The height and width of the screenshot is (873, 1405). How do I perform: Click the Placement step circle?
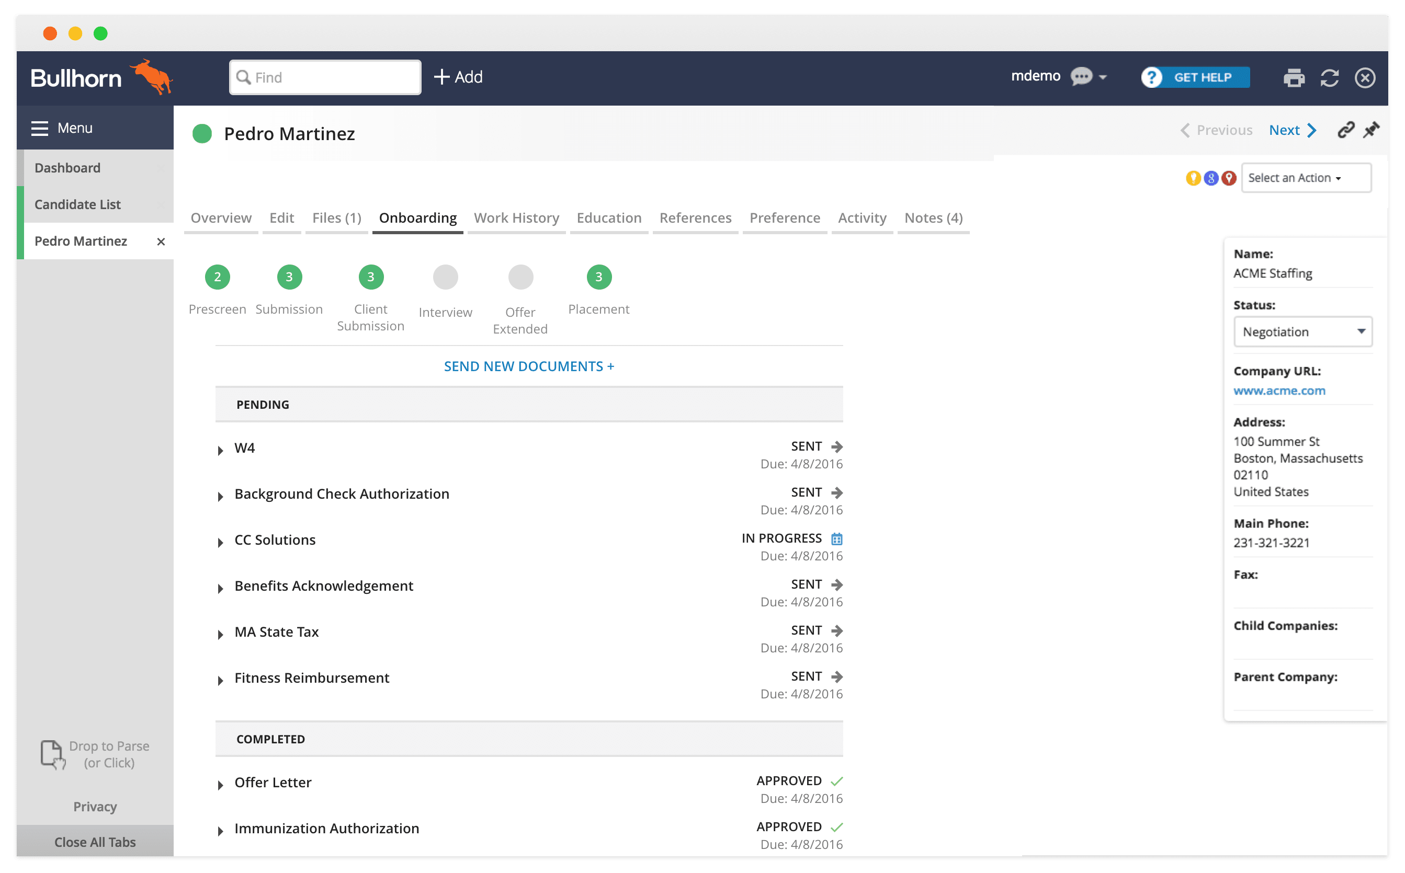(598, 277)
